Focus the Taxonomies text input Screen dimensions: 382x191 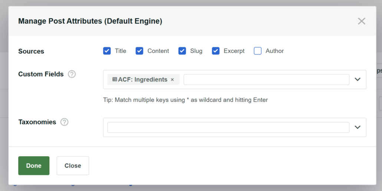point(228,127)
